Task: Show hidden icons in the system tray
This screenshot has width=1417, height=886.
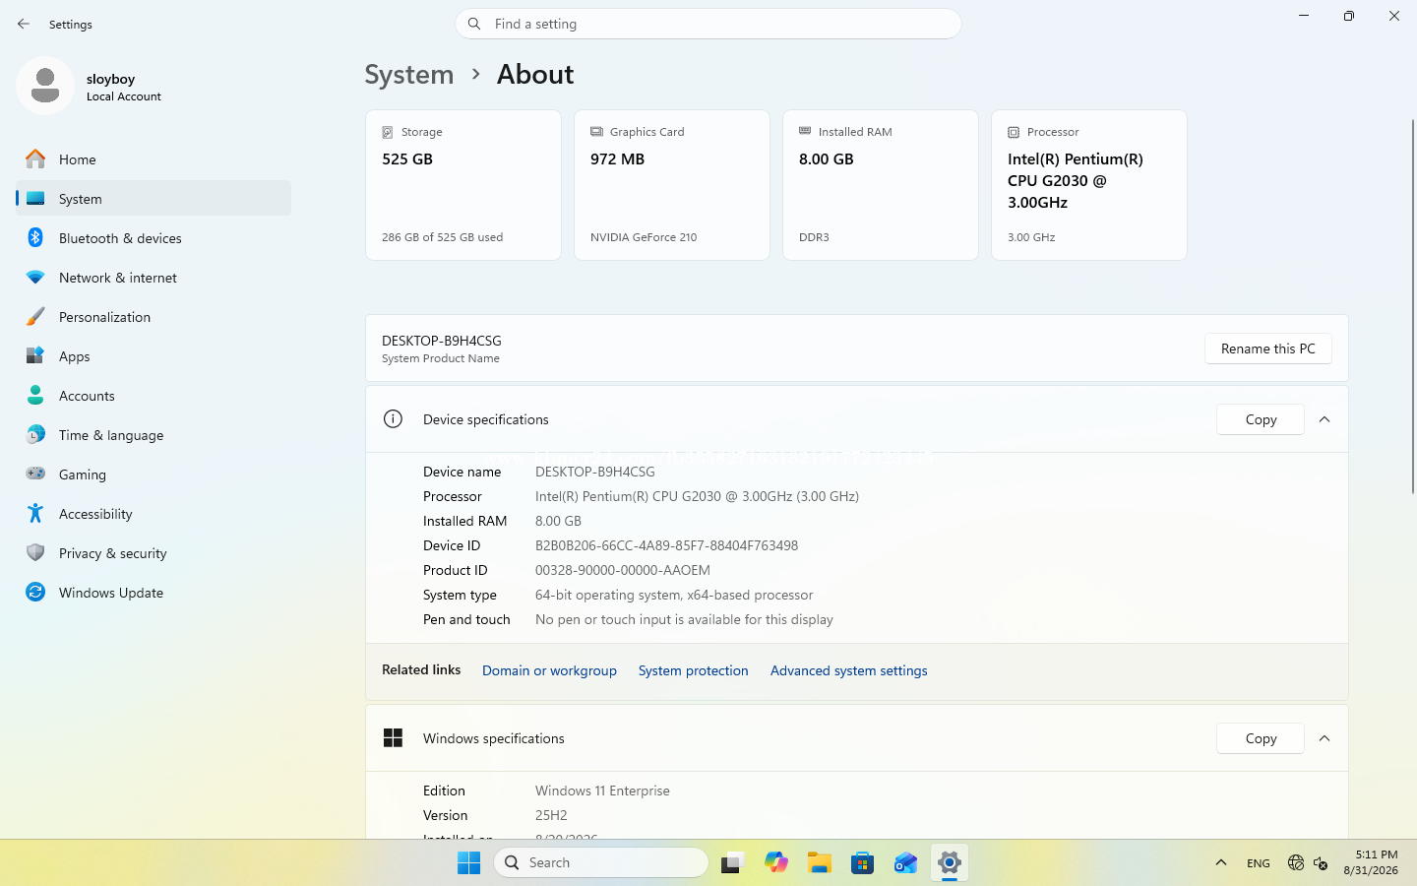Action: [1221, 862]
